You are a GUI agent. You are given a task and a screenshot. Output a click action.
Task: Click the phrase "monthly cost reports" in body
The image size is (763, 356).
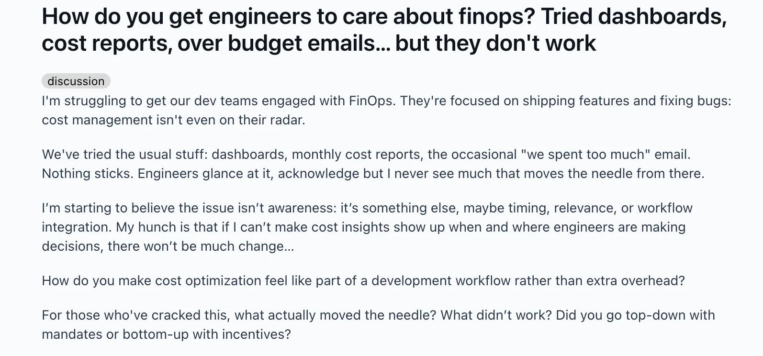point(356,155)
